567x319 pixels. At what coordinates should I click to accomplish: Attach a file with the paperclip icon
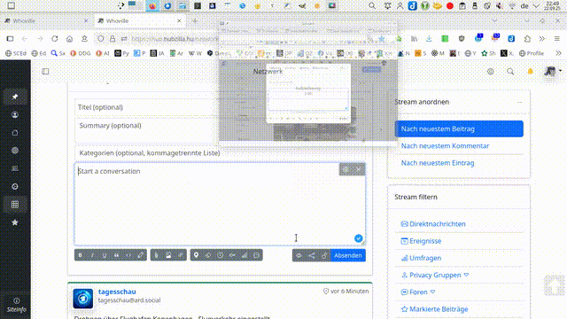click(156, 255)
